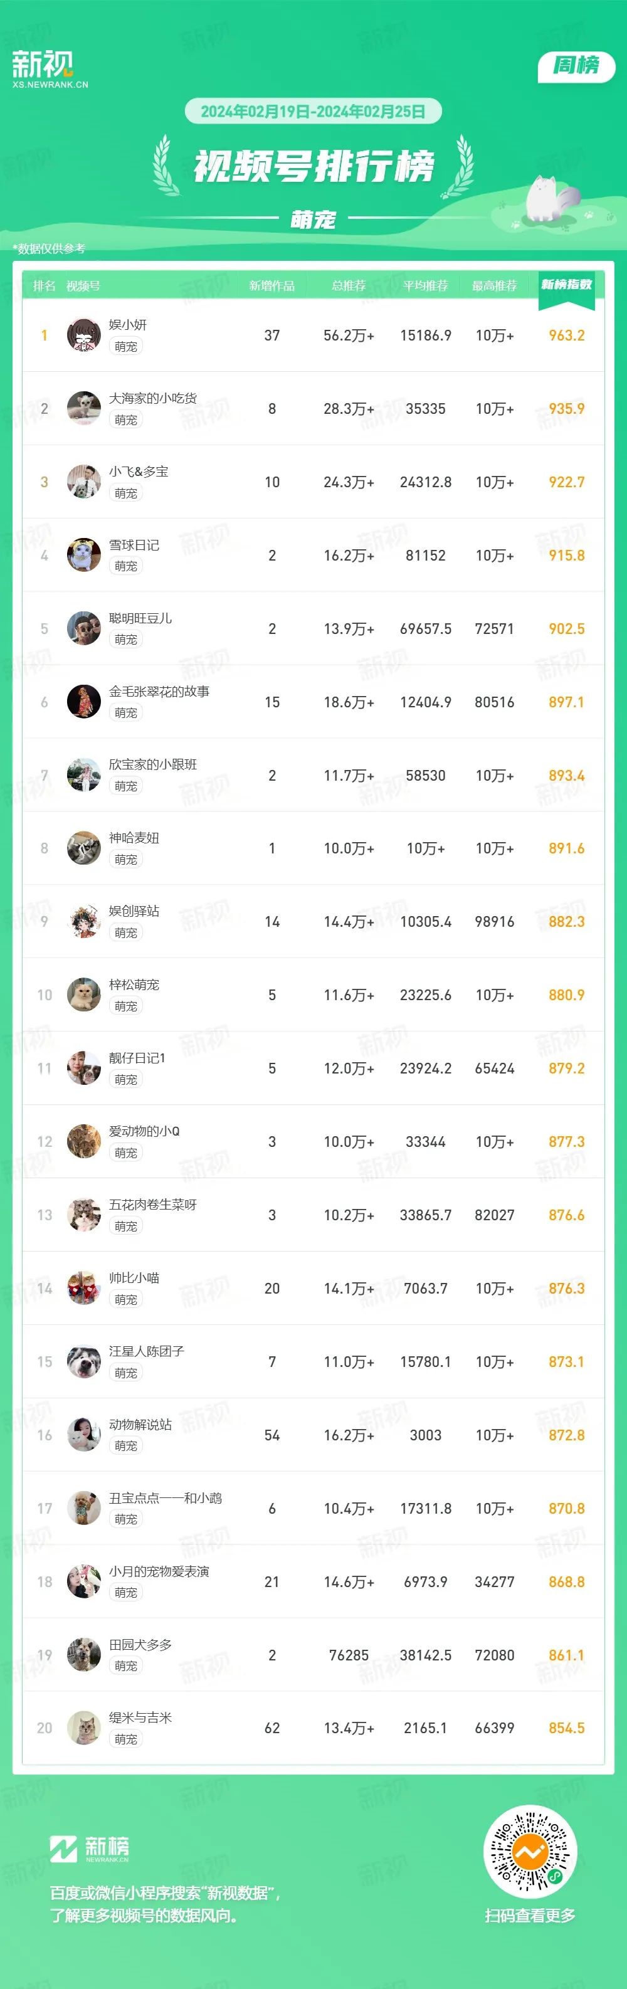The image size is (627, 1989).
Task: Click the 新榜 logo in the footer
Action: point(90,1849)
